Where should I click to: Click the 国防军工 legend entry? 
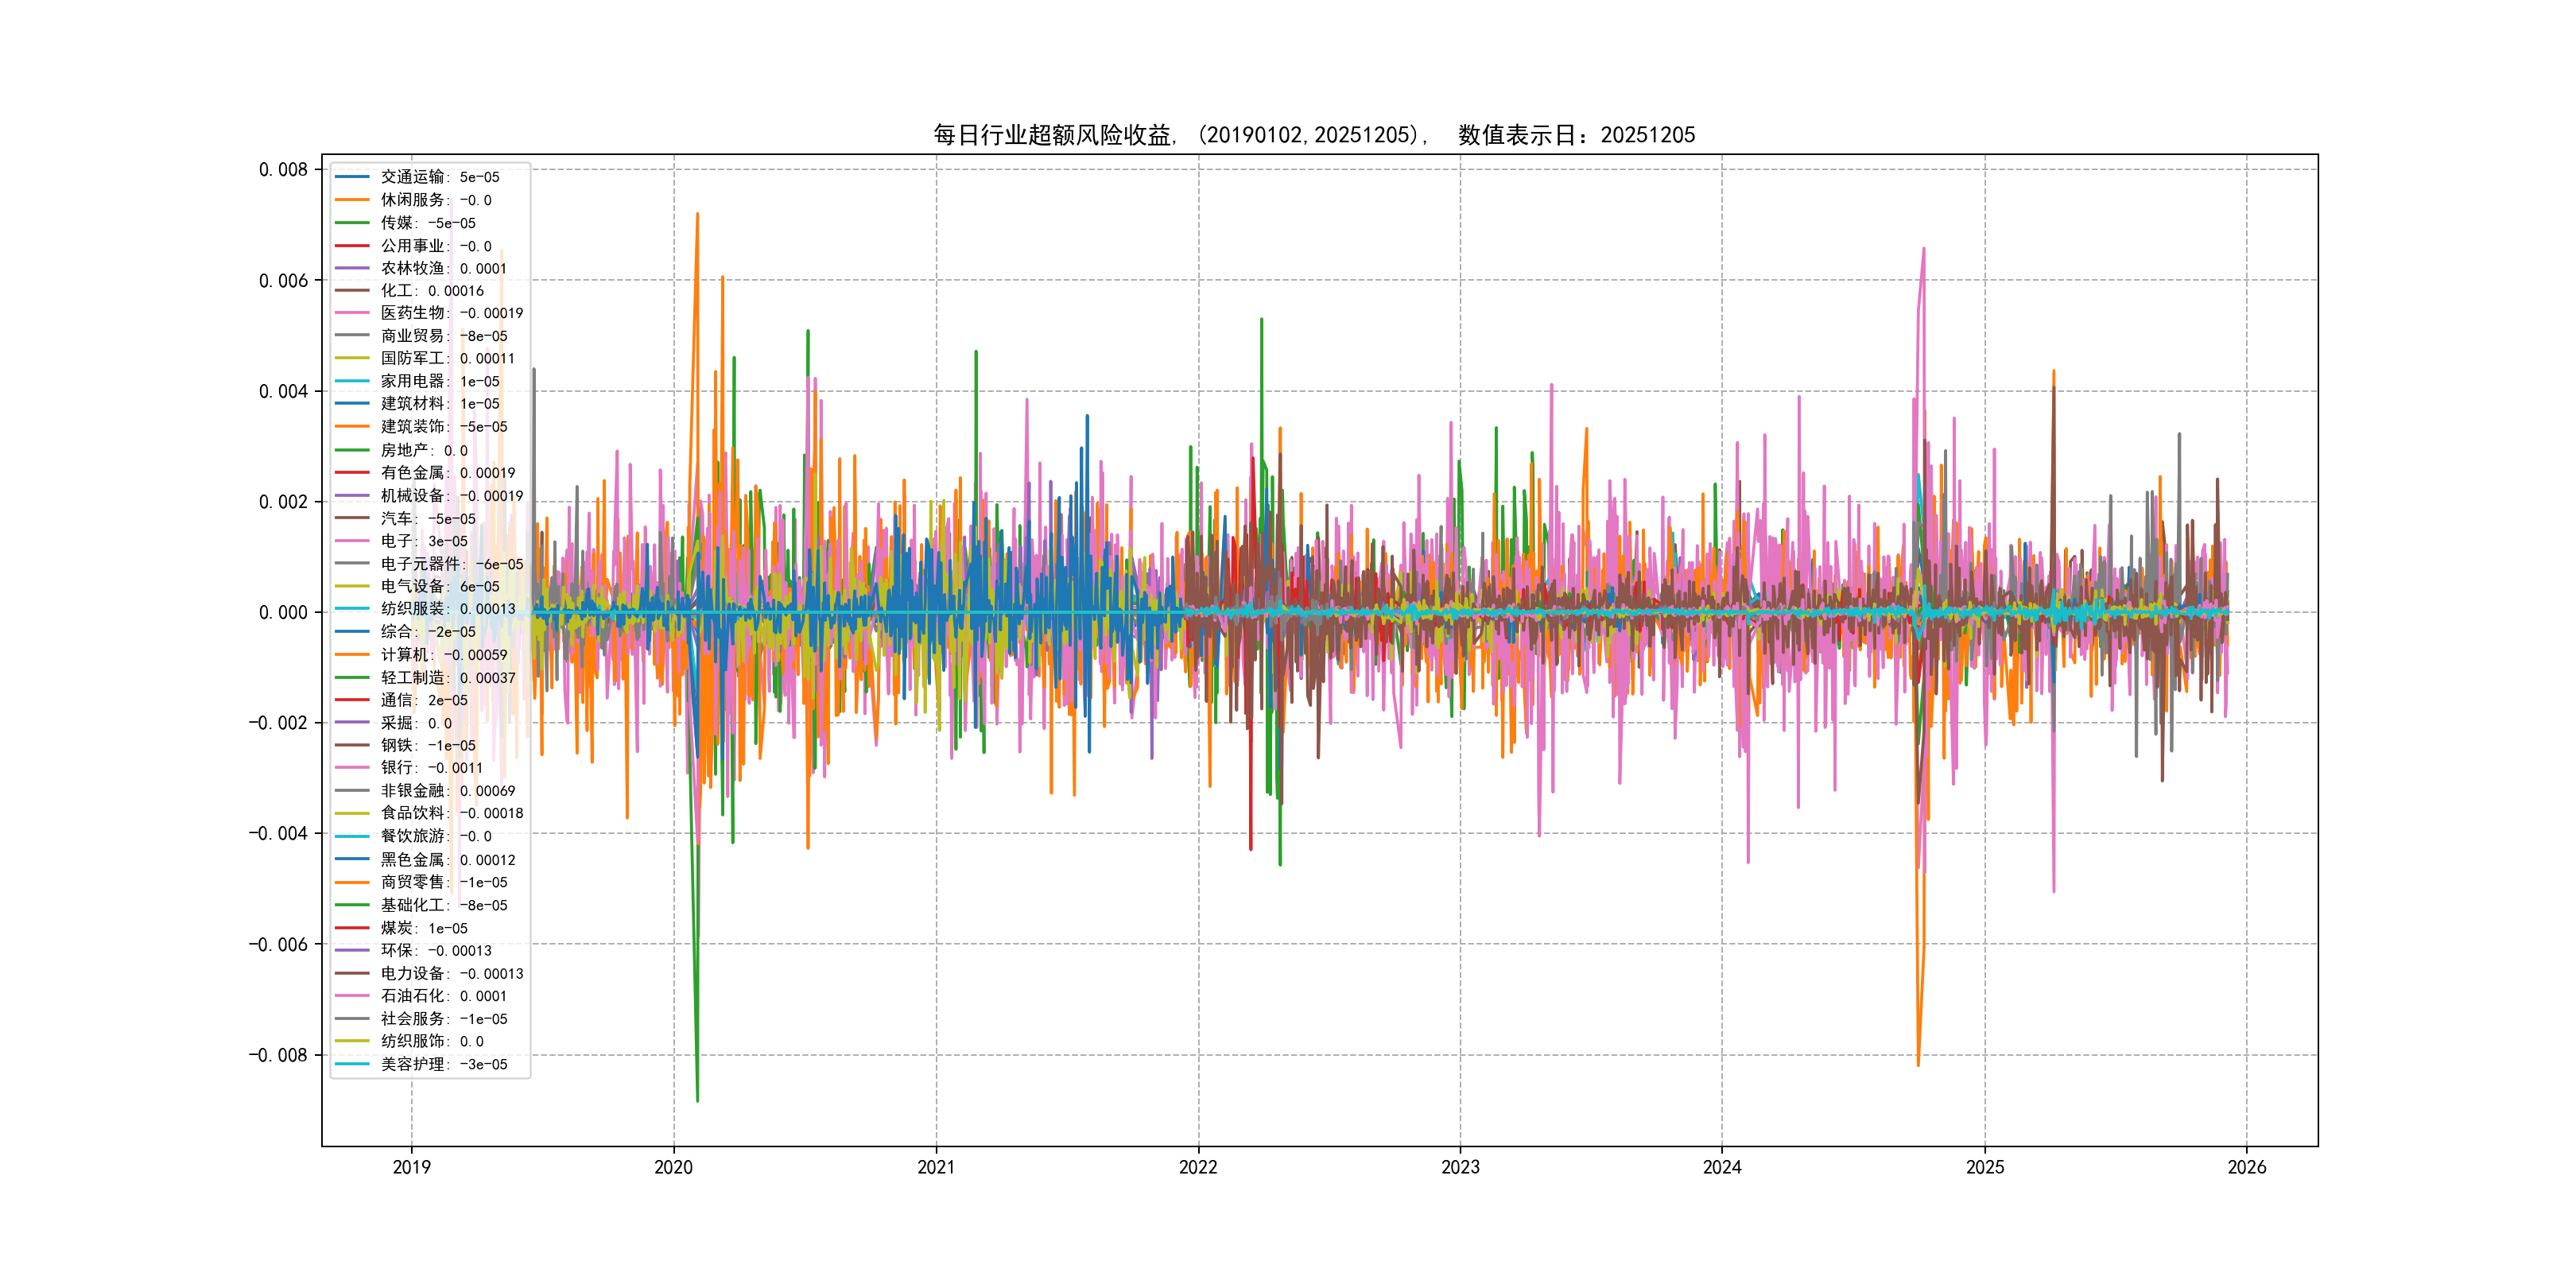pyautogui.click(x=447, y=358)
